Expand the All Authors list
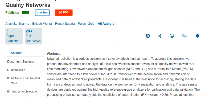This screenshot has height=98, width=205. point(106,24)
